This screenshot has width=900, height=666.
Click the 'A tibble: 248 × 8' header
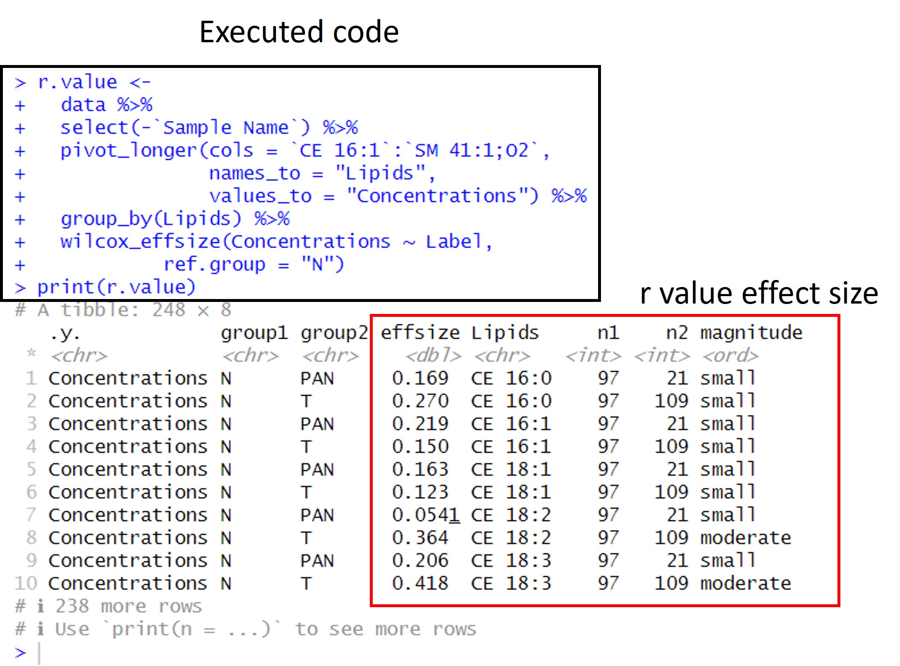coord(133,310)
